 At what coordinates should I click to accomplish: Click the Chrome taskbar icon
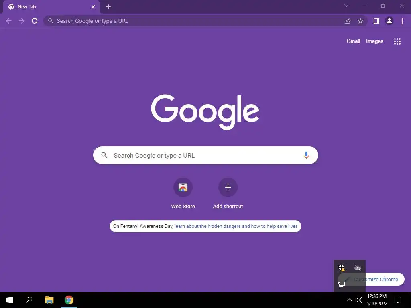click(69, 300)
